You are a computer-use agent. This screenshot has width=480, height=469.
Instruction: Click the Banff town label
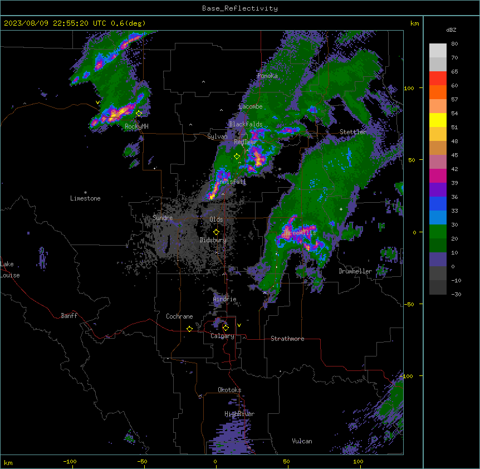pyautogui.click(x=69, y=316)
